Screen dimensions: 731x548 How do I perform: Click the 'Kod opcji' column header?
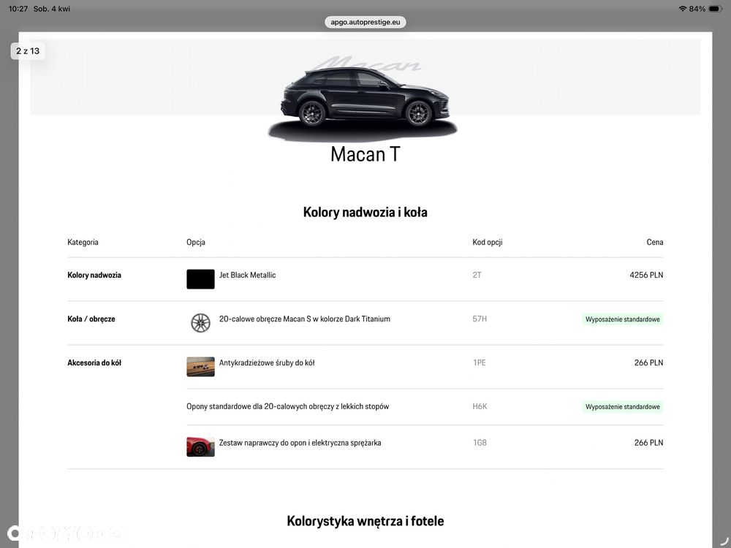pos(487,242)
